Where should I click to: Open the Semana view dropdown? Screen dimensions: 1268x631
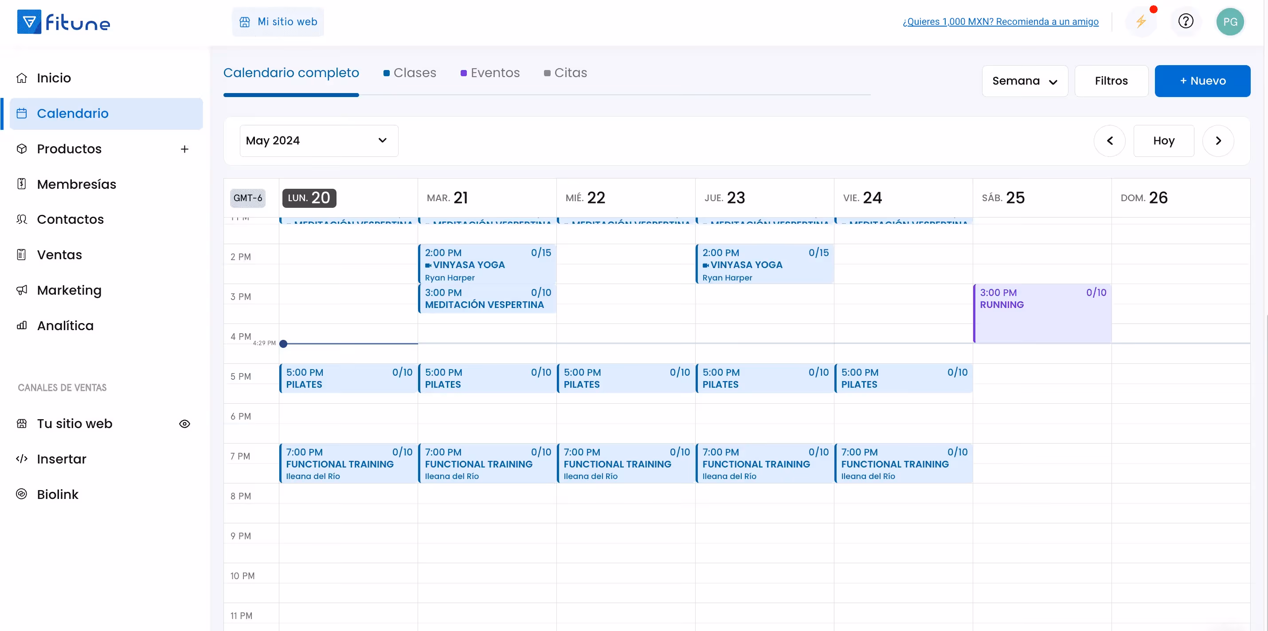1025,81
